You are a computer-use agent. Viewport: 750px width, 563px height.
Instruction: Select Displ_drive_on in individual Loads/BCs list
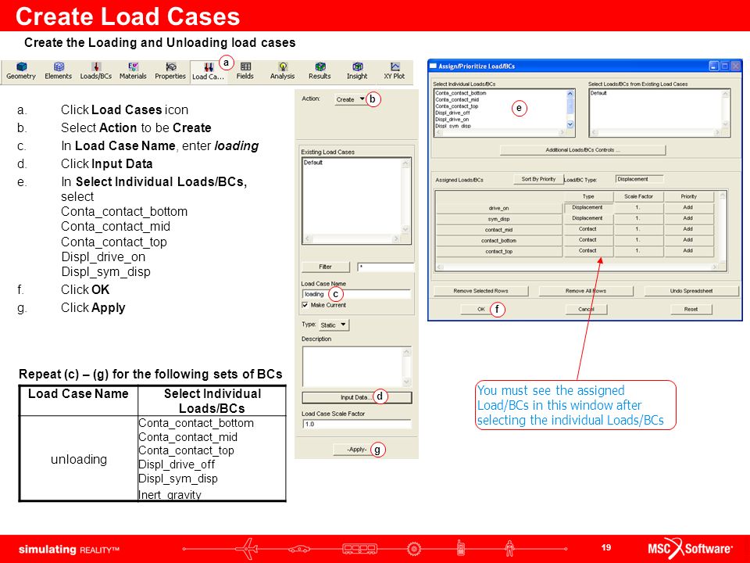point(452,119)
